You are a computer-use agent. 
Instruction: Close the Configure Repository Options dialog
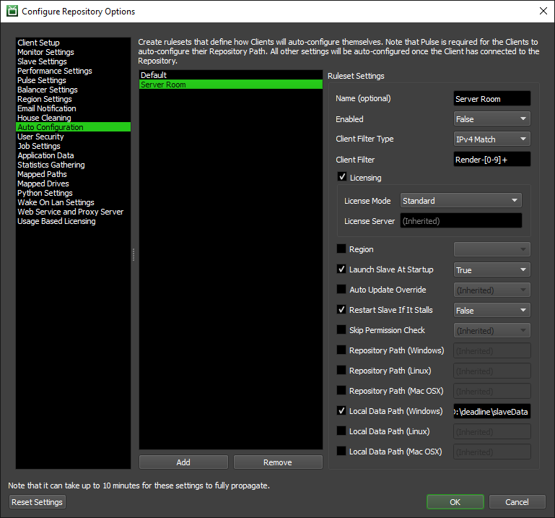click(543, 12)
